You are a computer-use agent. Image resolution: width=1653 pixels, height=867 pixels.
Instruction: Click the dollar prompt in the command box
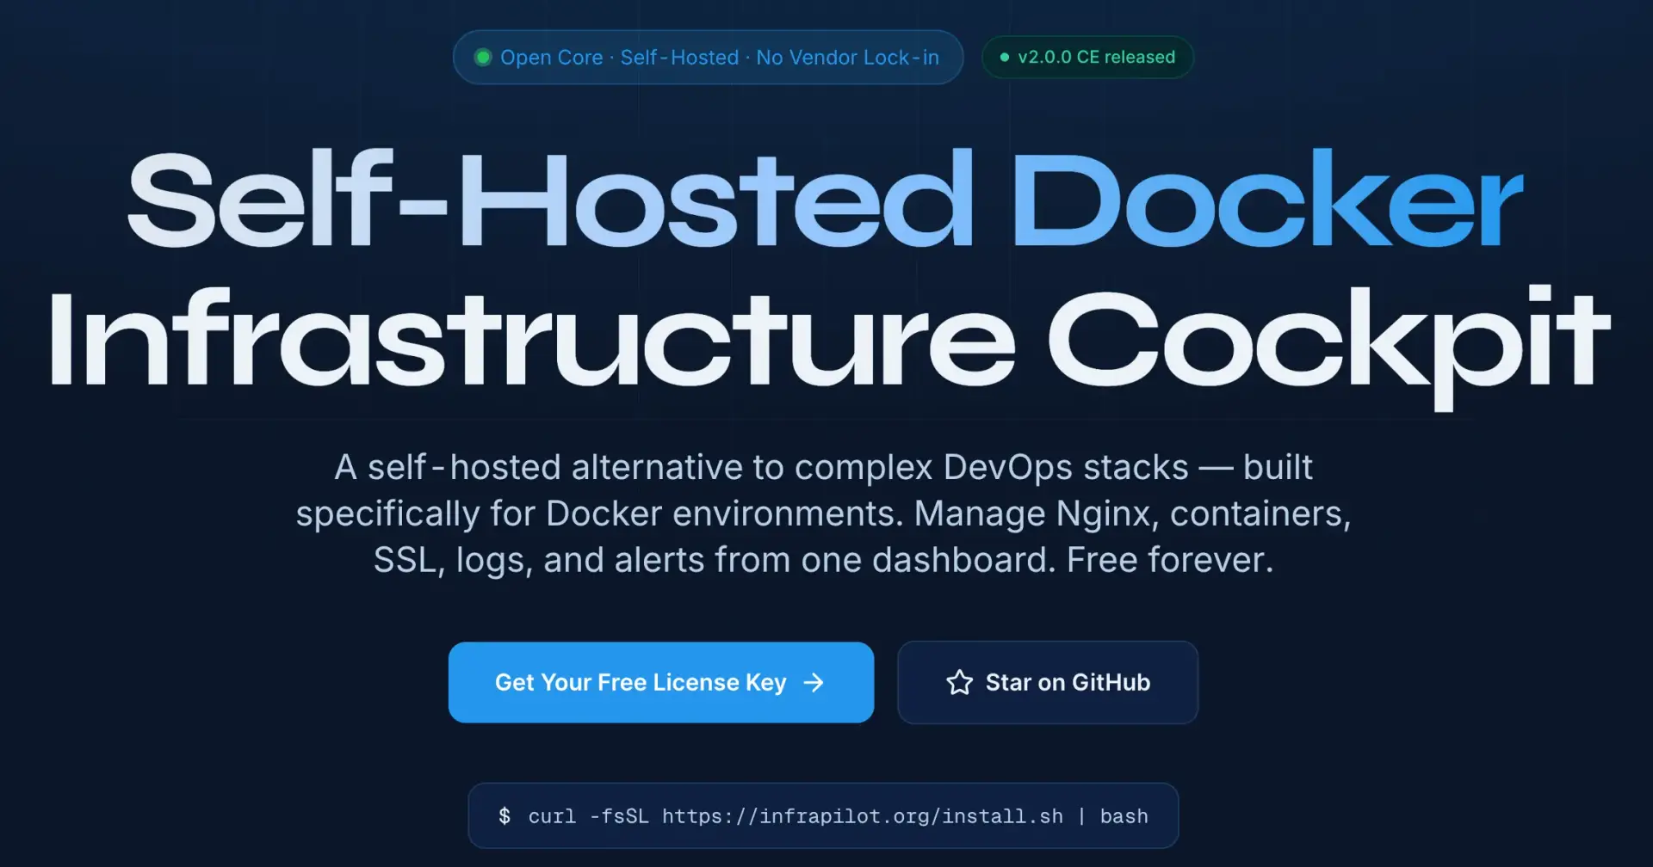tap(505, 815)
